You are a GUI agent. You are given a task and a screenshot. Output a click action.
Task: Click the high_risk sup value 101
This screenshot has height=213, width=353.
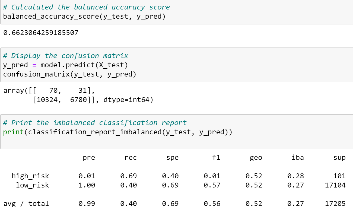339,176
